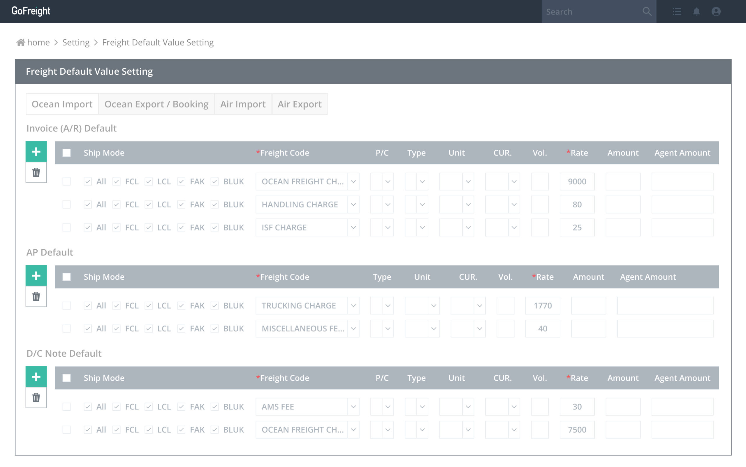Screen dimensions: 746x467
Task: Switch to Ocean Export / Booking tab
Action: pyautogui.click(x=156, y=104)
